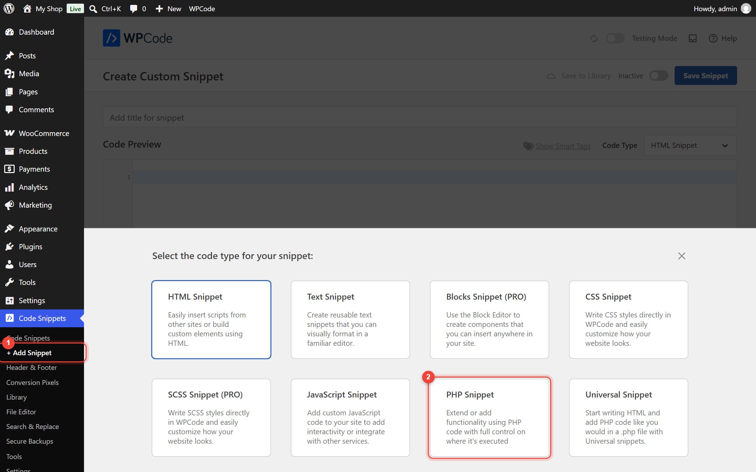Open the My Shop home icon
The width and height of the screenshot is (756, 472).
click(27, 8)
